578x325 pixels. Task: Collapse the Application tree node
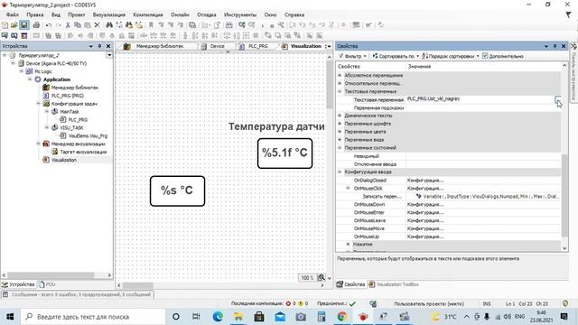tap(30, 79)
